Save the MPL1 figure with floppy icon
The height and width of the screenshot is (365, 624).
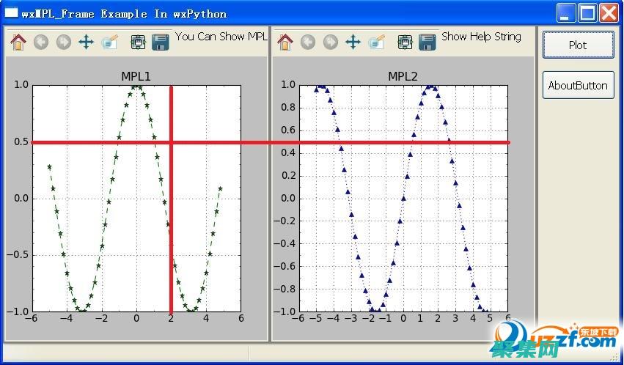tap(161, 43)
